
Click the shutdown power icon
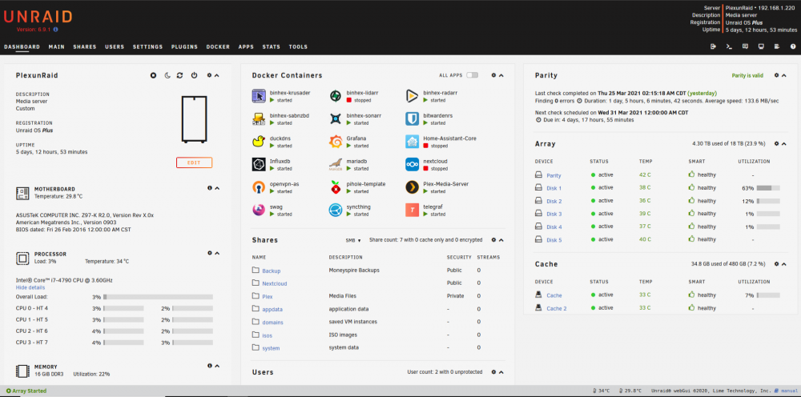coord(194,75)
